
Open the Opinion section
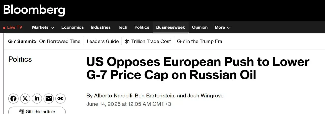pyautogui.click(x=200, y=27)
